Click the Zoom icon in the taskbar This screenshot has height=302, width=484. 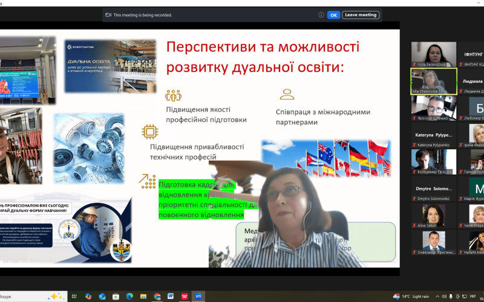tap(198, 297)
